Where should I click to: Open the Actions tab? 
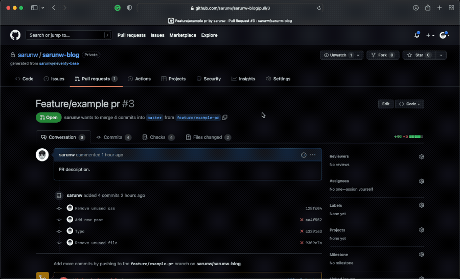pos(140,79)
